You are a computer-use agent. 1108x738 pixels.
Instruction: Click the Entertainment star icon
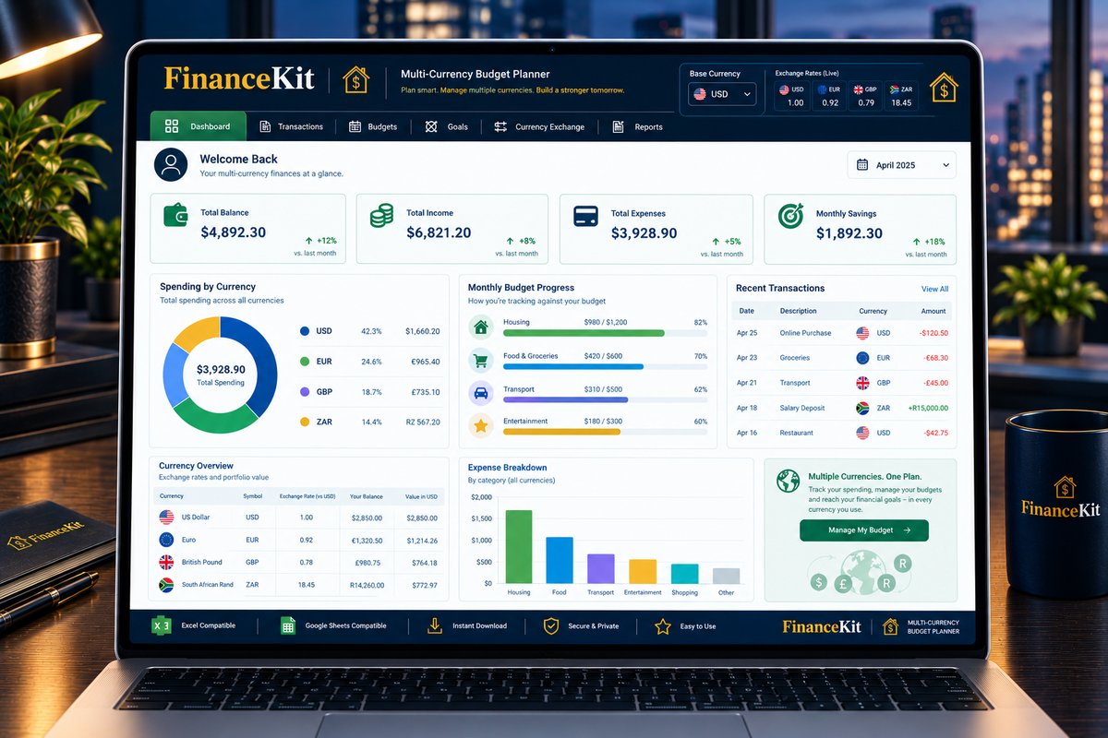(480, 425)
